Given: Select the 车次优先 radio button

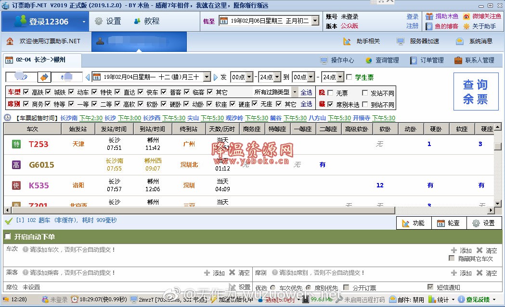Looking at the screenshot, I should (273, 287).
